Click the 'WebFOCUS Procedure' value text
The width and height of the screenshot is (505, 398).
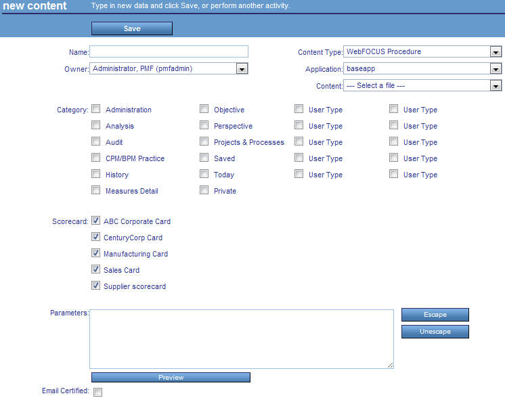(x=384, y=51)
